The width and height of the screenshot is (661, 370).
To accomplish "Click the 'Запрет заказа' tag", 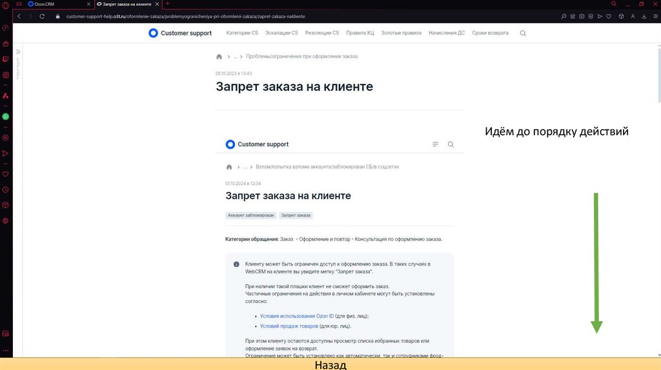I will click(x=296, y=215).
